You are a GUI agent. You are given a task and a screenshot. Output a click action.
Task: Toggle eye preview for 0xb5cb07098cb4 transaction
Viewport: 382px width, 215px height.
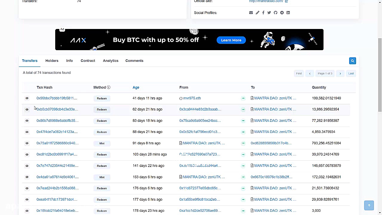(x=27, y=109)
